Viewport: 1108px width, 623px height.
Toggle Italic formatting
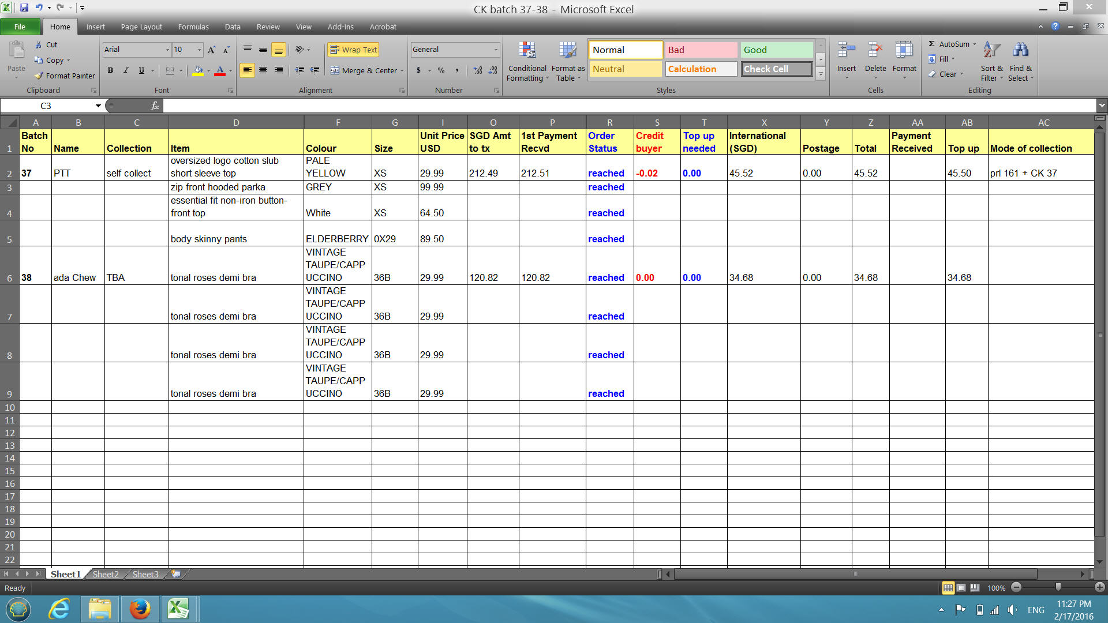pos(126,70)
